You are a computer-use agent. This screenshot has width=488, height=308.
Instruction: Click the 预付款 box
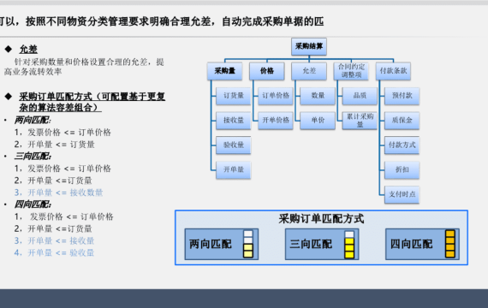[402, 96]
